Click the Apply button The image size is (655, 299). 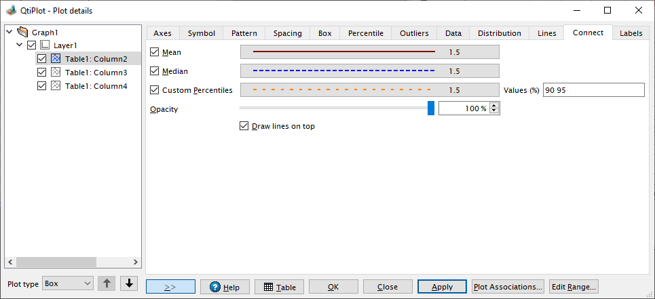pos(443,287)
